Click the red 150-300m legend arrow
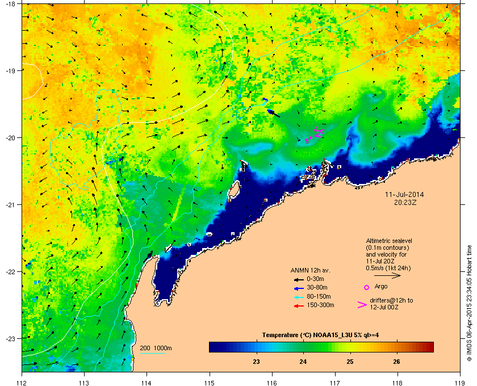Viewport: 477px width, 386px height. 299,306
